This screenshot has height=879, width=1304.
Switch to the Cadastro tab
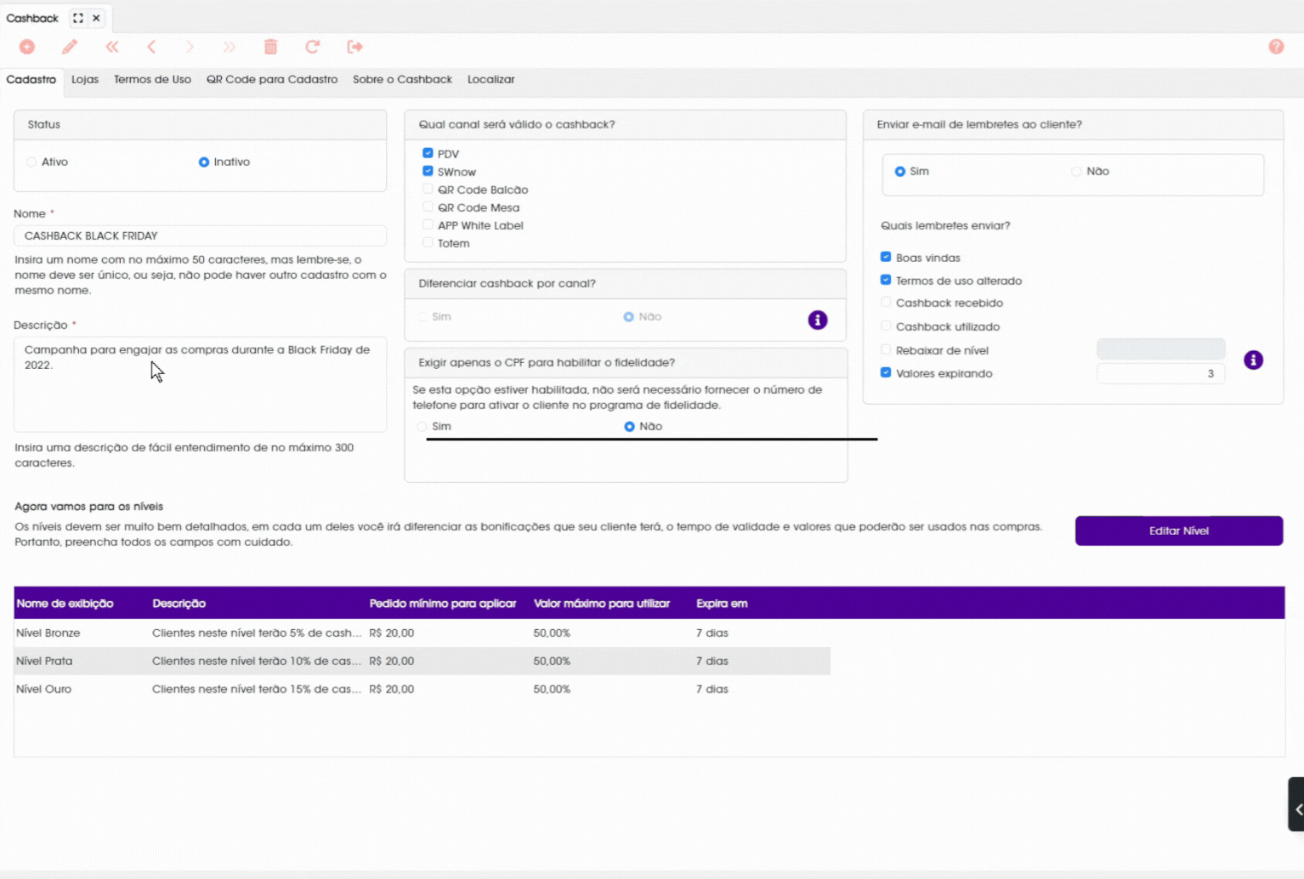click(31, 79)
